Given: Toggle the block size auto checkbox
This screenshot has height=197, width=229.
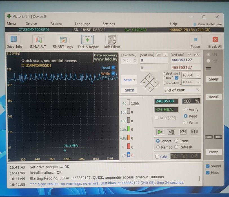Looking at the screenshot, I should (176, 78).
